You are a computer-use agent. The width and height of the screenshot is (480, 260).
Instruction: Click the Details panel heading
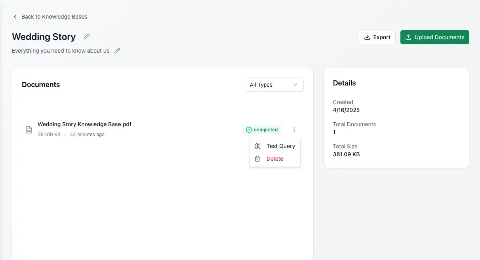[x=344, y=83]
